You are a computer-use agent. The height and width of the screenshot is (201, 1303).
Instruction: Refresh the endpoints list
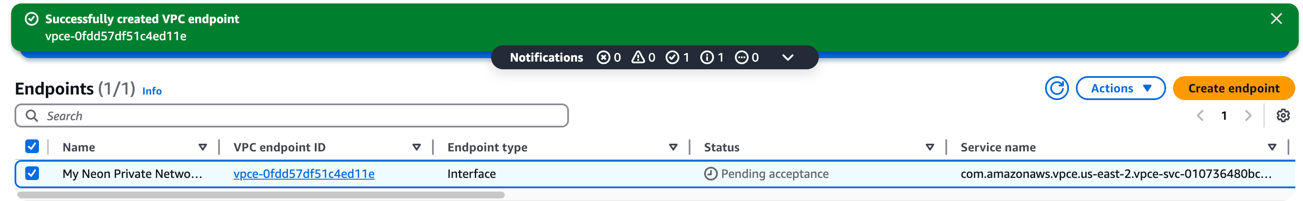pos(1056,89)
